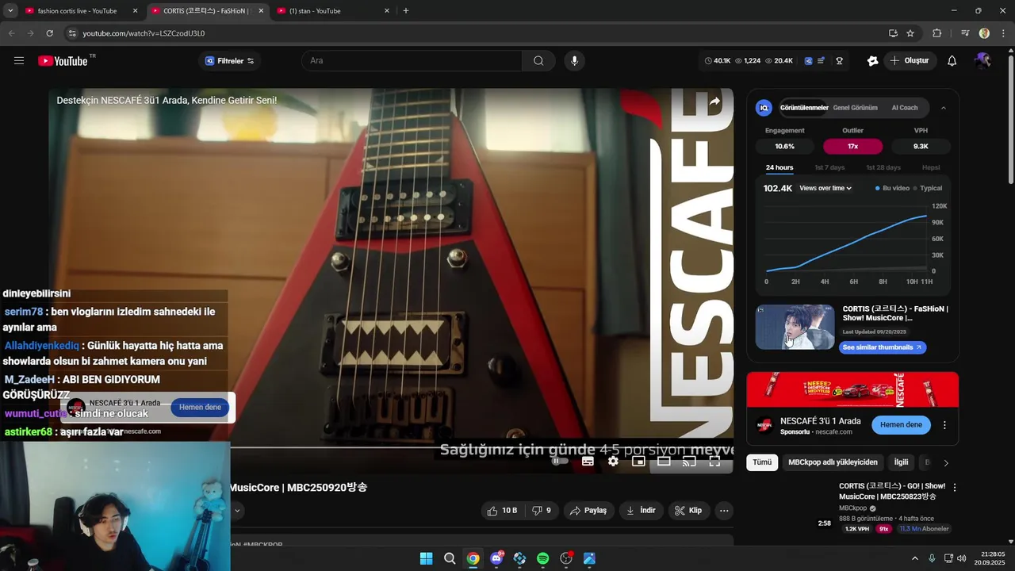Open options for CORTIS GO! video
The height and width of the screenshot is (571, 1015).
955,488
